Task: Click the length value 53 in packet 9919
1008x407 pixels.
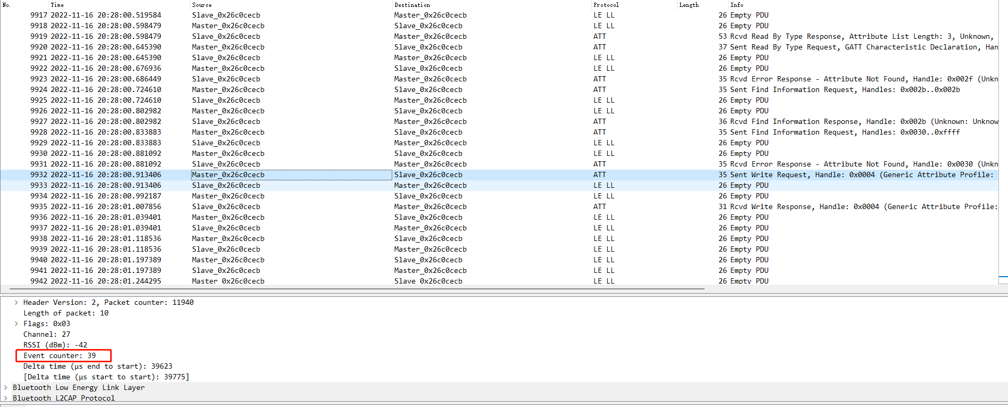Action: click(722, 36)
